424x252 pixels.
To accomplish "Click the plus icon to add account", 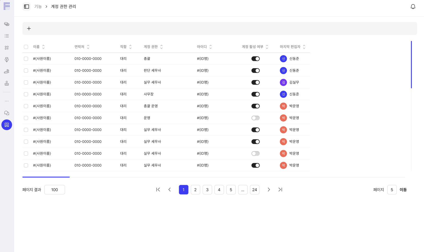I will pos(29,28).
